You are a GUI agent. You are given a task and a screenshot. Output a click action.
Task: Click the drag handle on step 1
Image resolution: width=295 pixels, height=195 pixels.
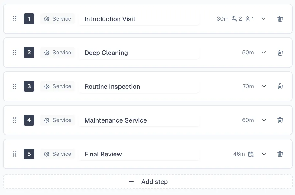[x=15, y=19]
